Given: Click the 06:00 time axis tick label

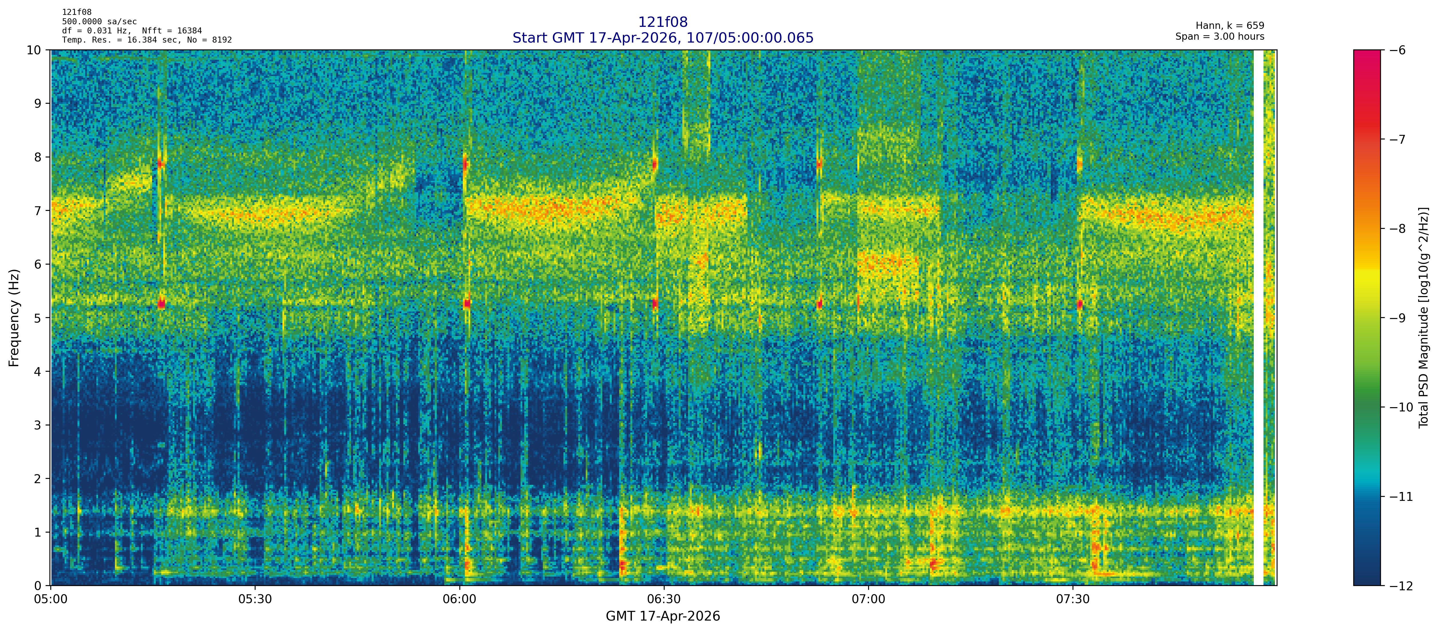Looking at the screenshot, I should point(459,600).
